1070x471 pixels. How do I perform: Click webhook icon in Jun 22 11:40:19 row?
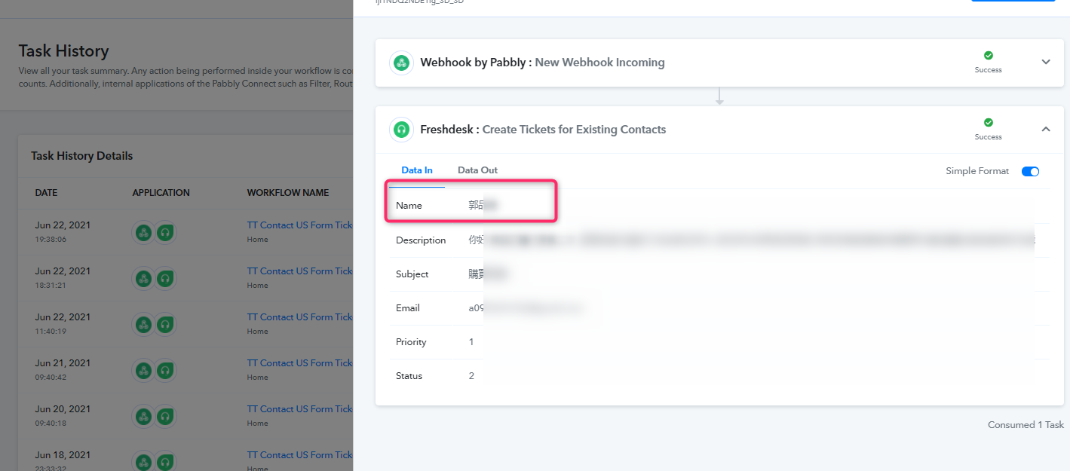[x=143, y=325]
